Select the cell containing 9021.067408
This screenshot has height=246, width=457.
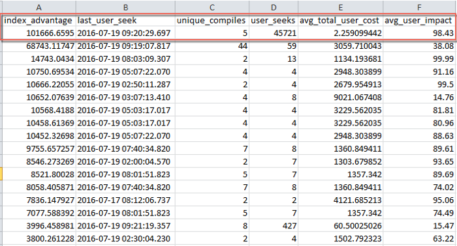(x=340, y=97)
